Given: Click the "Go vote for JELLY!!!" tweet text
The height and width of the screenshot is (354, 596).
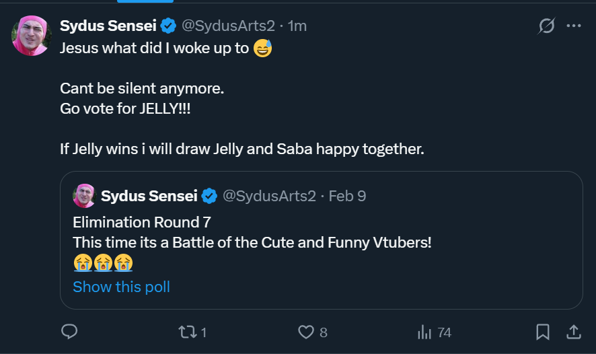Looking at the screenshot, I should pos(125,108).
